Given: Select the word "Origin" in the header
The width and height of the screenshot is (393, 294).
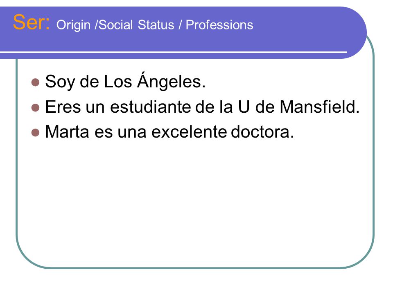Looking at the screenshot, I should [x=73, y=25].
